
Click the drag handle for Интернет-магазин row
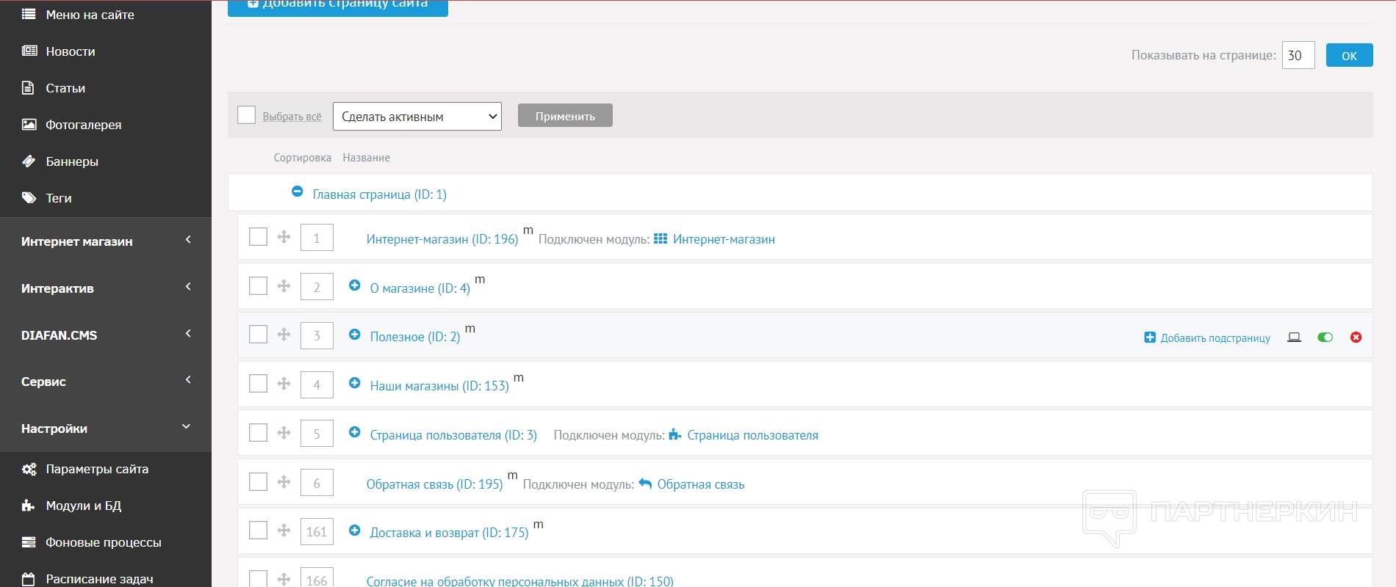tap(284, 237)
